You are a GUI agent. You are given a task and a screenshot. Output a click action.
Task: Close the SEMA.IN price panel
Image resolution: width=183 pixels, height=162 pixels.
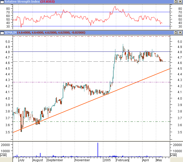click(180, 33)
